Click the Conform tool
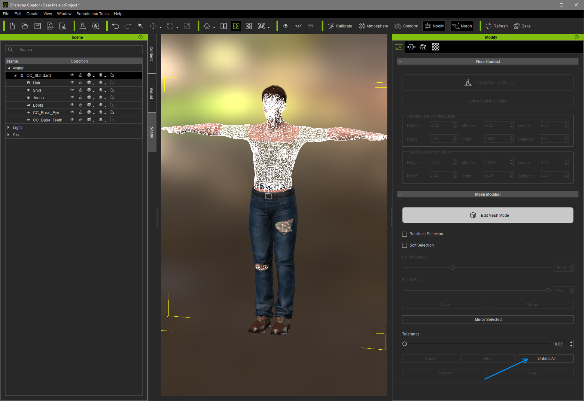Viewport: 584px width, 401px height. pyautogui.click(x=406, y=26)
